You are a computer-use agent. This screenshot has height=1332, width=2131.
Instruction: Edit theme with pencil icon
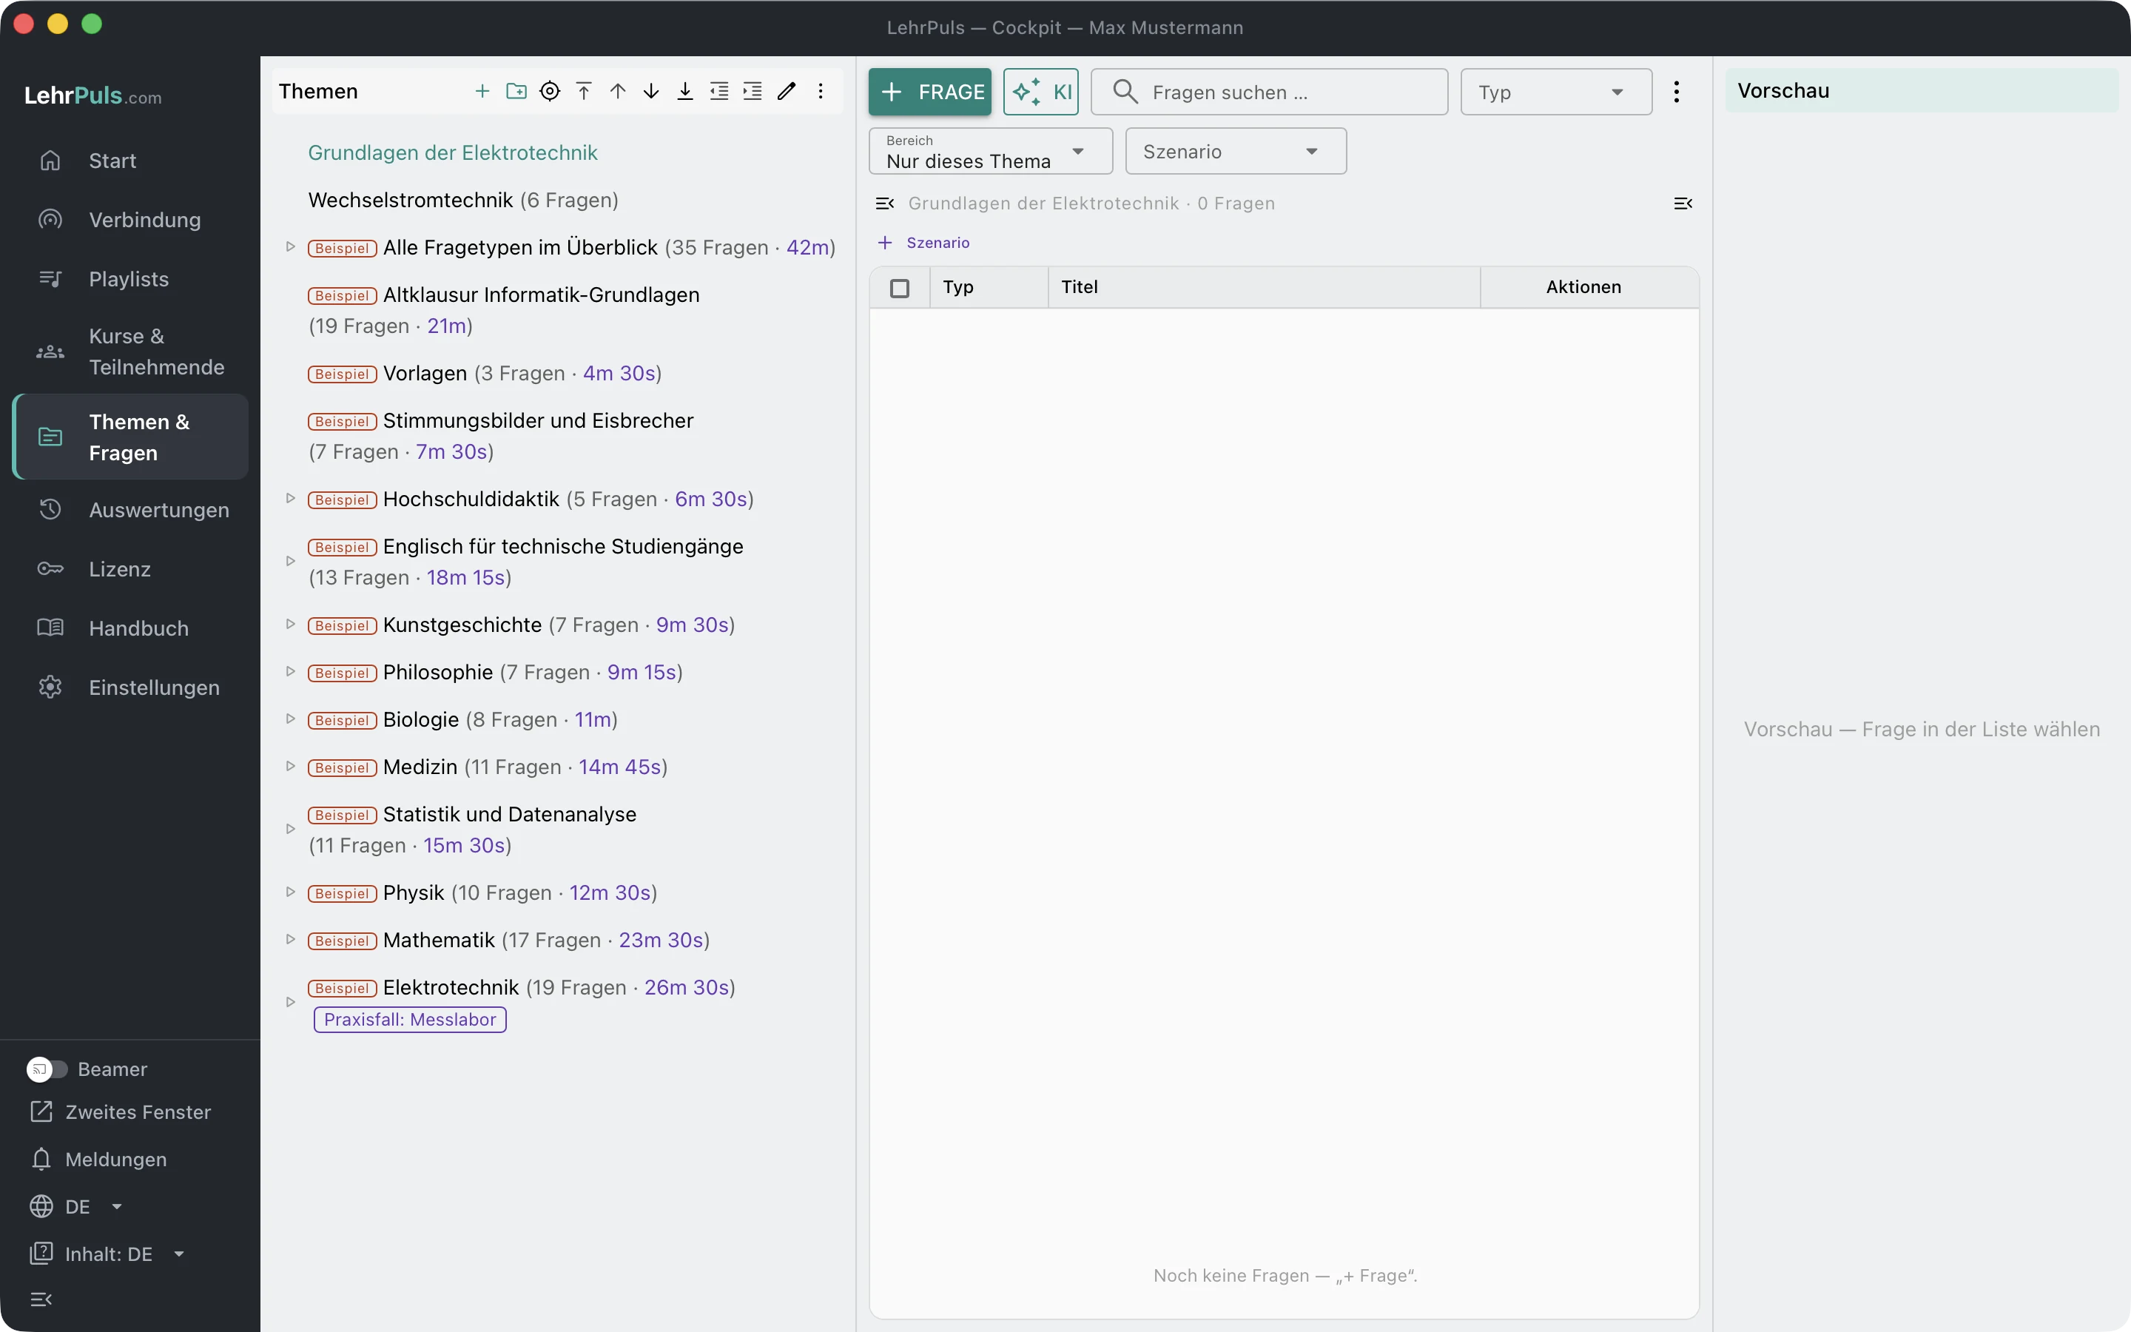coord(787,91)
